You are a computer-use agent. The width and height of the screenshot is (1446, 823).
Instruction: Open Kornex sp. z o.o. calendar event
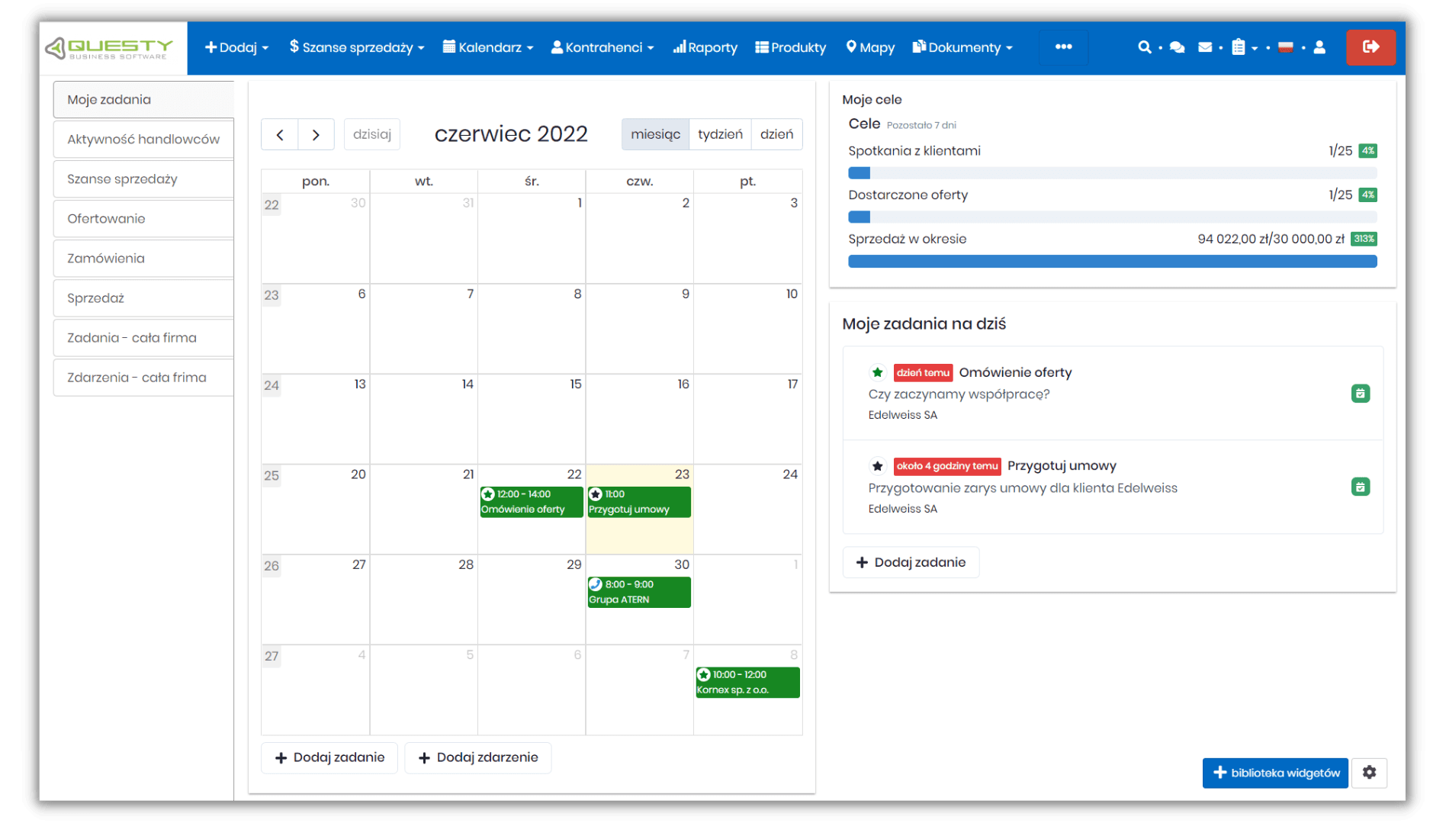click(x=747, y=683)
